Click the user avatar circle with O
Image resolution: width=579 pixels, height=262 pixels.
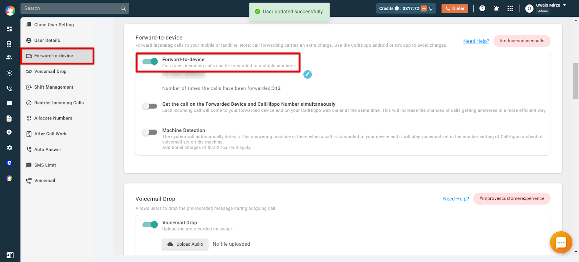(x=529, y=9)
